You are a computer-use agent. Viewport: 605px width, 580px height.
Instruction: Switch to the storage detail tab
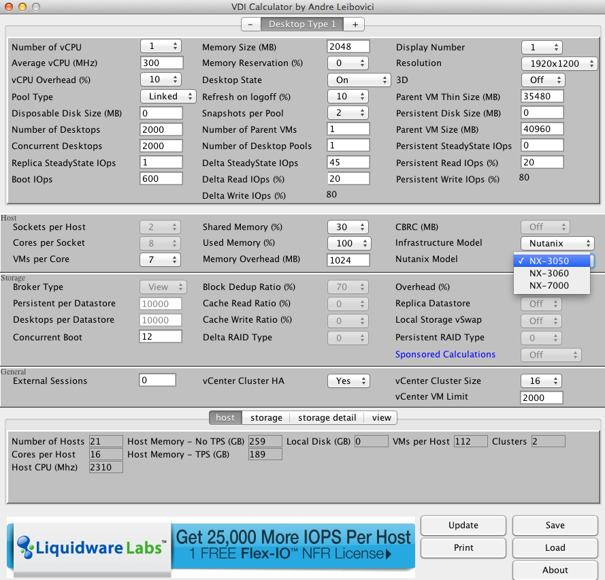coord(327,417)
